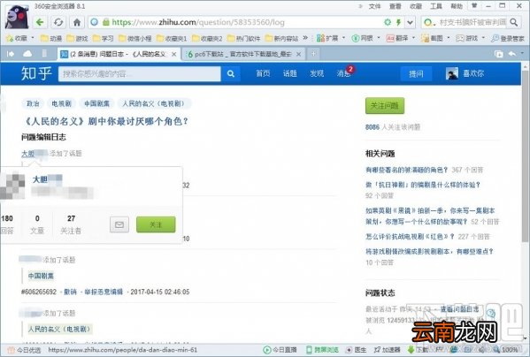The image size is (530, 357).
Task: Expand the arrow next to 收藏 star
Action: coord(33,38)
